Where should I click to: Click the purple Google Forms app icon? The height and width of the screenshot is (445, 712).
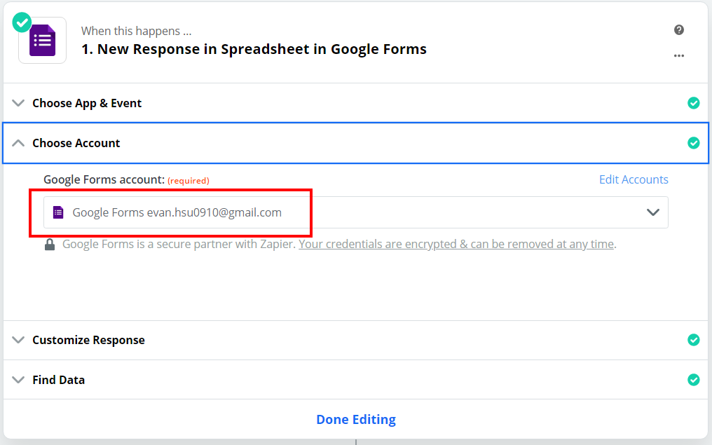[42, 41]
